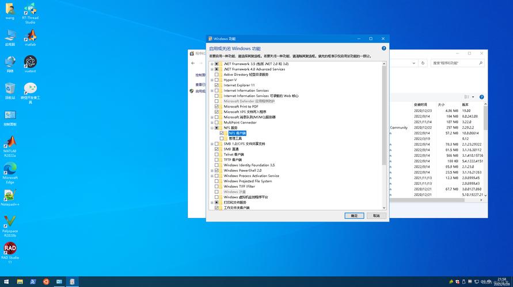
Task: Expand the .NET Framework 3.5 node
Action: click(212, 64)
